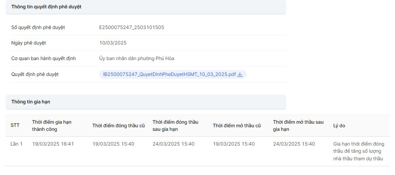Click the "Lý do" column header
The height and width of the screenshot is (175, 395).
(339, 126)
